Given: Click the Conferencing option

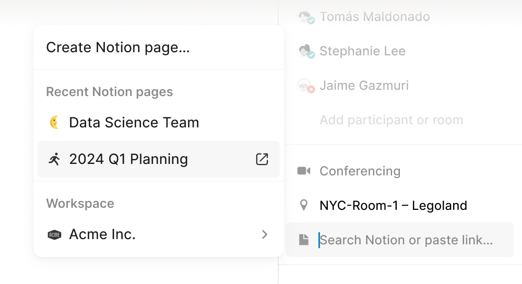Looking at the screenshot, I should (360, 171).
